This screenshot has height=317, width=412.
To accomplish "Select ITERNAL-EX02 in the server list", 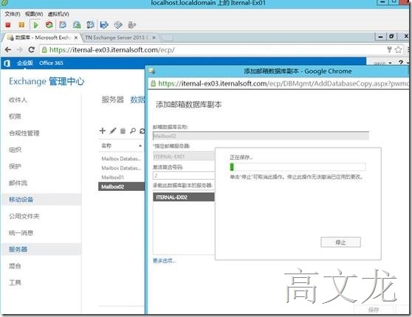I will (184, 198).
